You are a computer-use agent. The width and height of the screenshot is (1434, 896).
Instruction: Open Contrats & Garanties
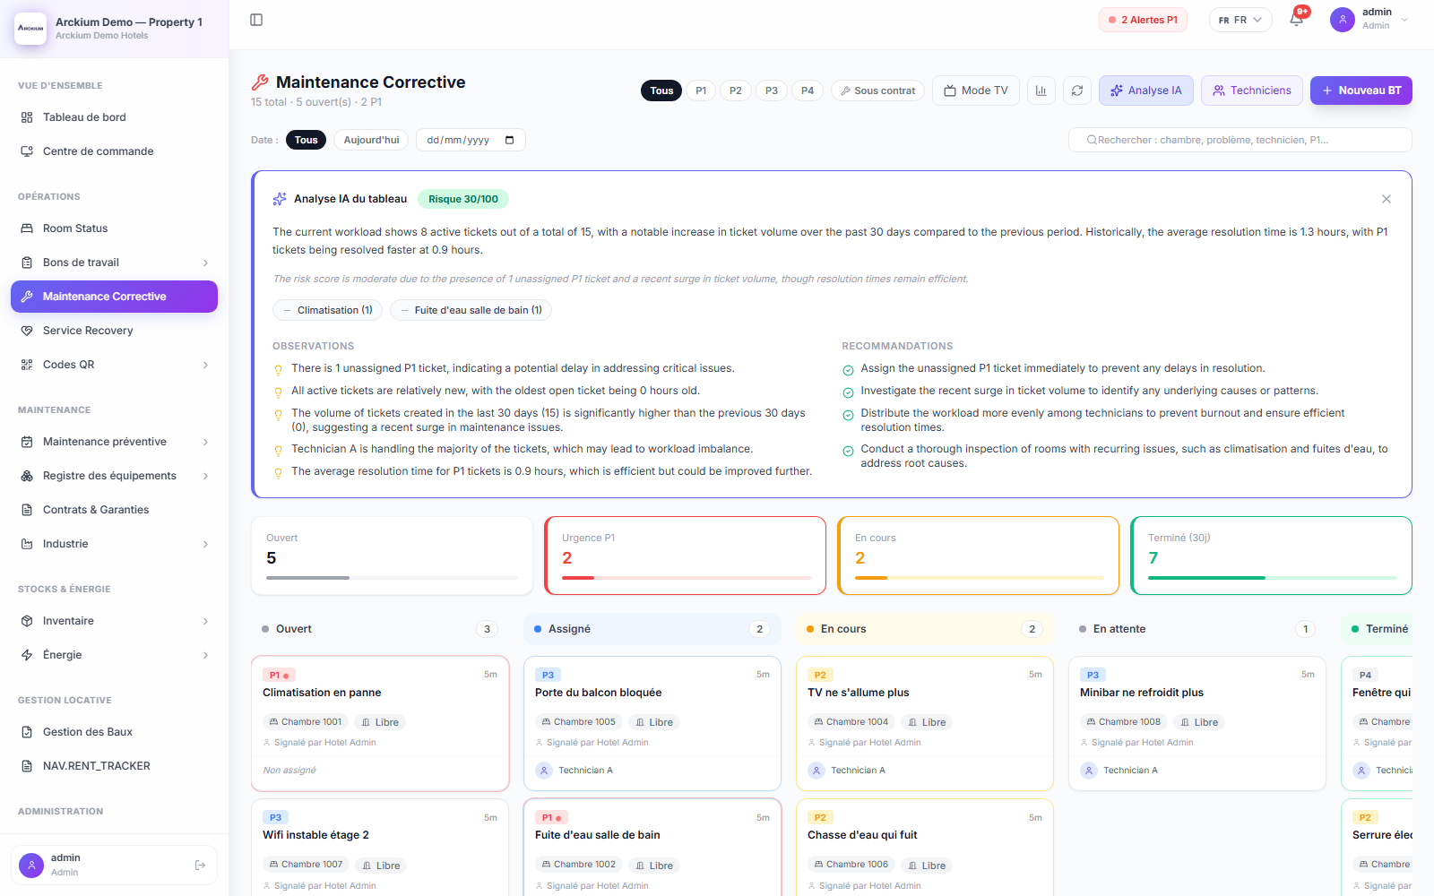114,510
